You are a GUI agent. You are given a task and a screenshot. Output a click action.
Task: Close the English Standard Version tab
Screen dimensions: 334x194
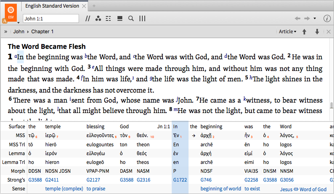84,6
